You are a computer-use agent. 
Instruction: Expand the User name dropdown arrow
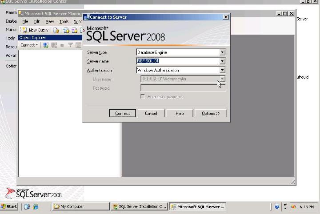222,79
